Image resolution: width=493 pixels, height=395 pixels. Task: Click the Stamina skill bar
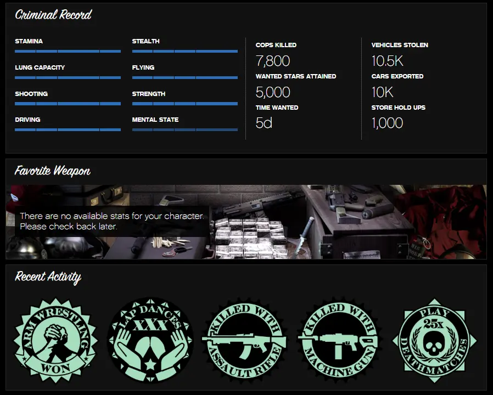68,51
